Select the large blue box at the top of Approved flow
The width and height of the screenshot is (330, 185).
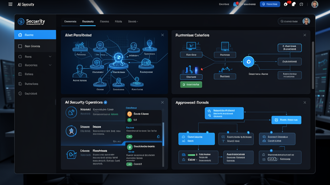coord(224,113)
